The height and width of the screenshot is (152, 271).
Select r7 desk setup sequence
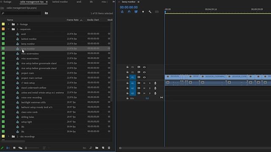click(x=28, y=83)
